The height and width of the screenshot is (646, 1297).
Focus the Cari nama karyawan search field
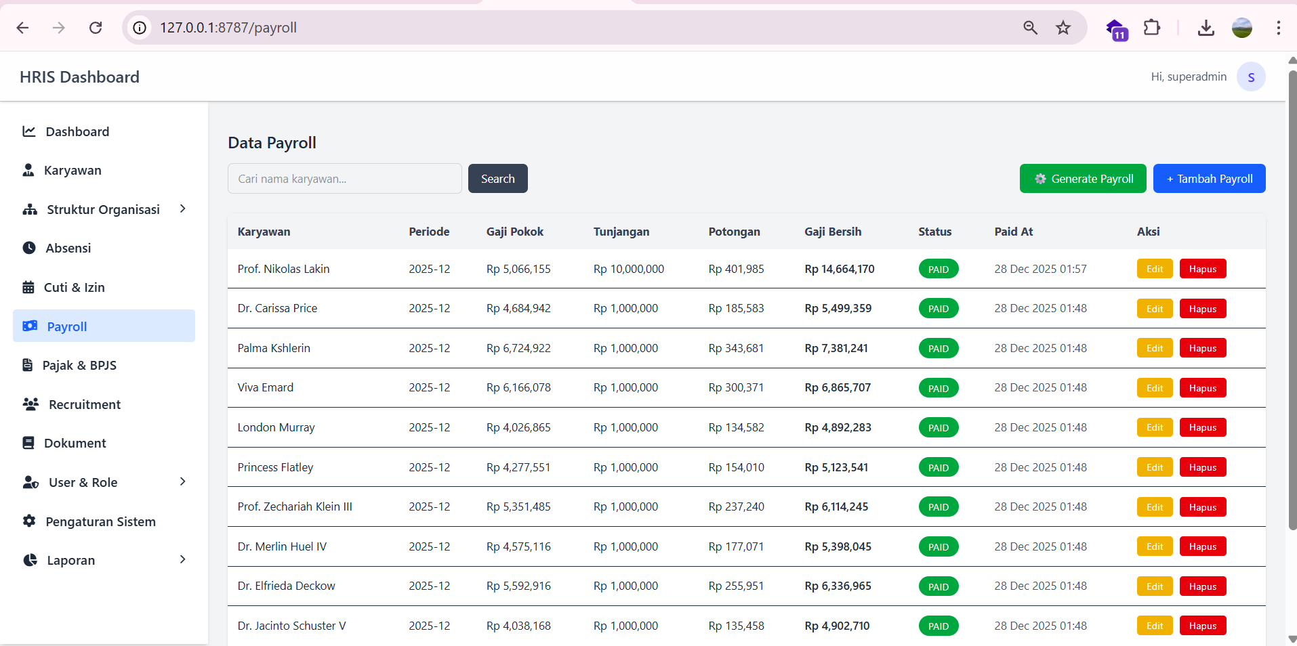pos(344,179)
